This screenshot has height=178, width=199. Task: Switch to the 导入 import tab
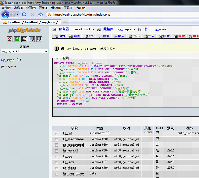149,36
